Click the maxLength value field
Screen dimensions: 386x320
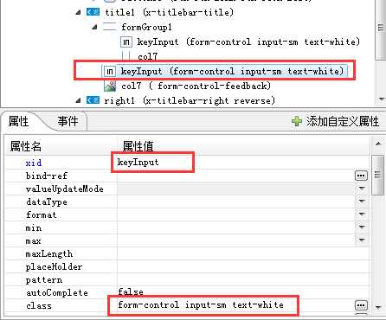click(243, 253)
